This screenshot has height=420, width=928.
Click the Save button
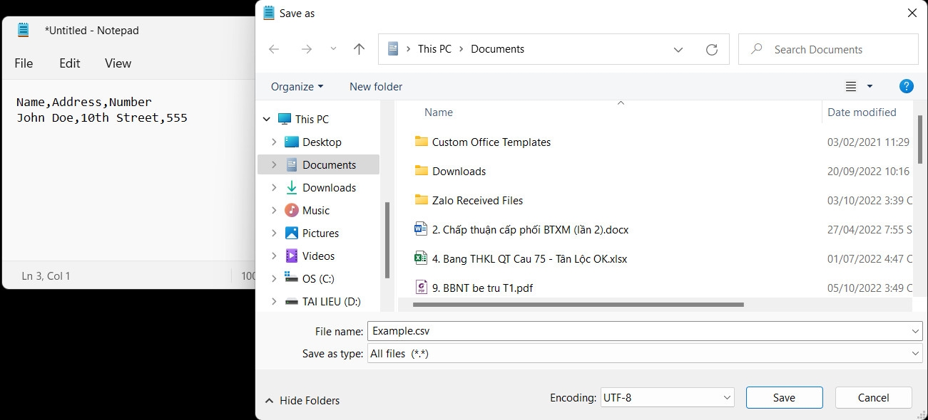click(x=784, y=397)
